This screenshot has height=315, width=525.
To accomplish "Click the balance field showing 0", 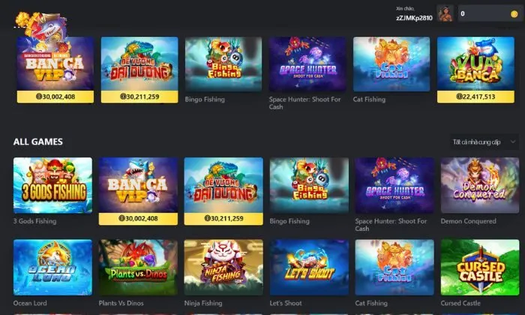I will tap(490, 13).
